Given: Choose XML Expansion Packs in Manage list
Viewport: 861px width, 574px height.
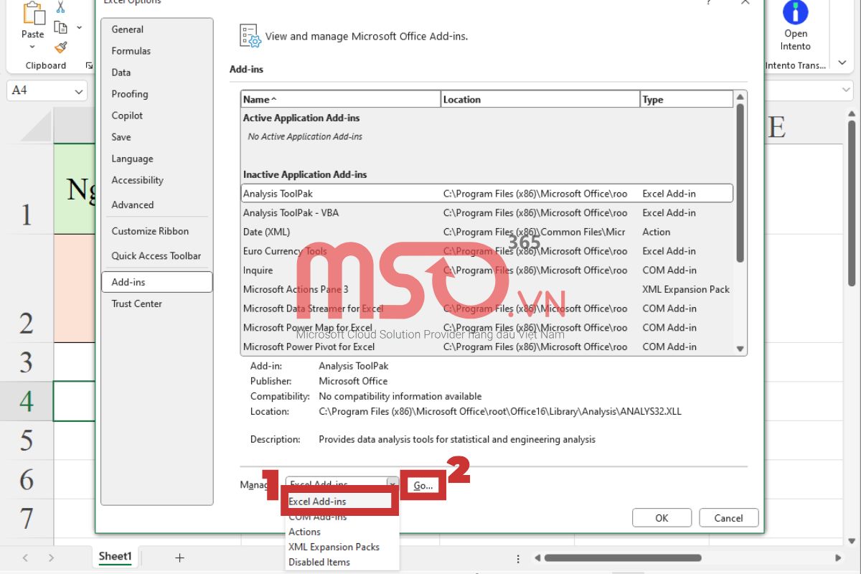Looking at the screenshot, I should [342, 547].
